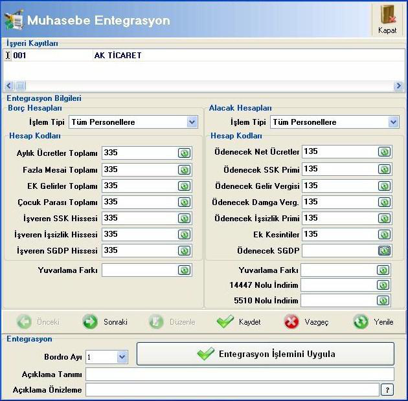Screen dimensions: 408x401
Task: Open lookup for Ödenecek Damga Verg. account
Action: pyautogui.click(x=384, y=202)
